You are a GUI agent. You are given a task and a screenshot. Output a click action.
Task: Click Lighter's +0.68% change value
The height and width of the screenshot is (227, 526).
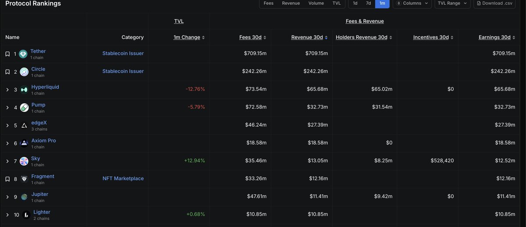(195, 214)
